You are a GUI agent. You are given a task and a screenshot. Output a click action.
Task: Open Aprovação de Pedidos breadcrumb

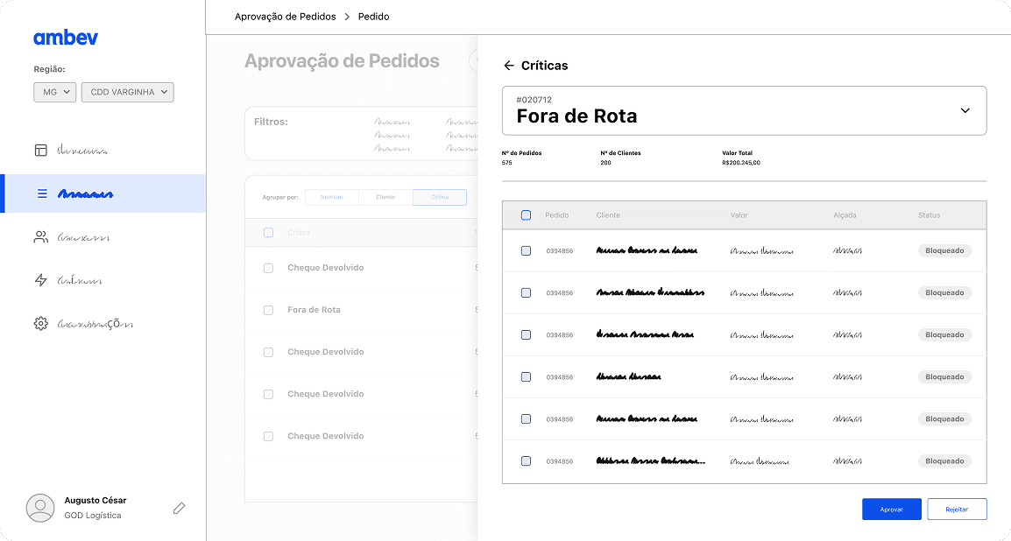pyautogui.click(x=284, y=16)
